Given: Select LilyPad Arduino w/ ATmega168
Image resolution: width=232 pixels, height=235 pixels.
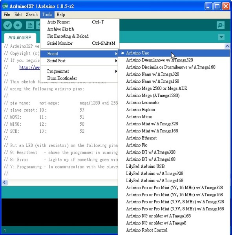Looking at the screenshot, I should pyautogui.click(x=174, y=181).
